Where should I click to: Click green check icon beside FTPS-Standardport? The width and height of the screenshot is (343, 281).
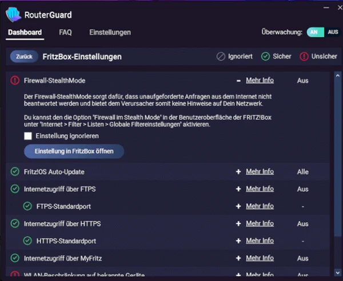click(x=27, y=206)
